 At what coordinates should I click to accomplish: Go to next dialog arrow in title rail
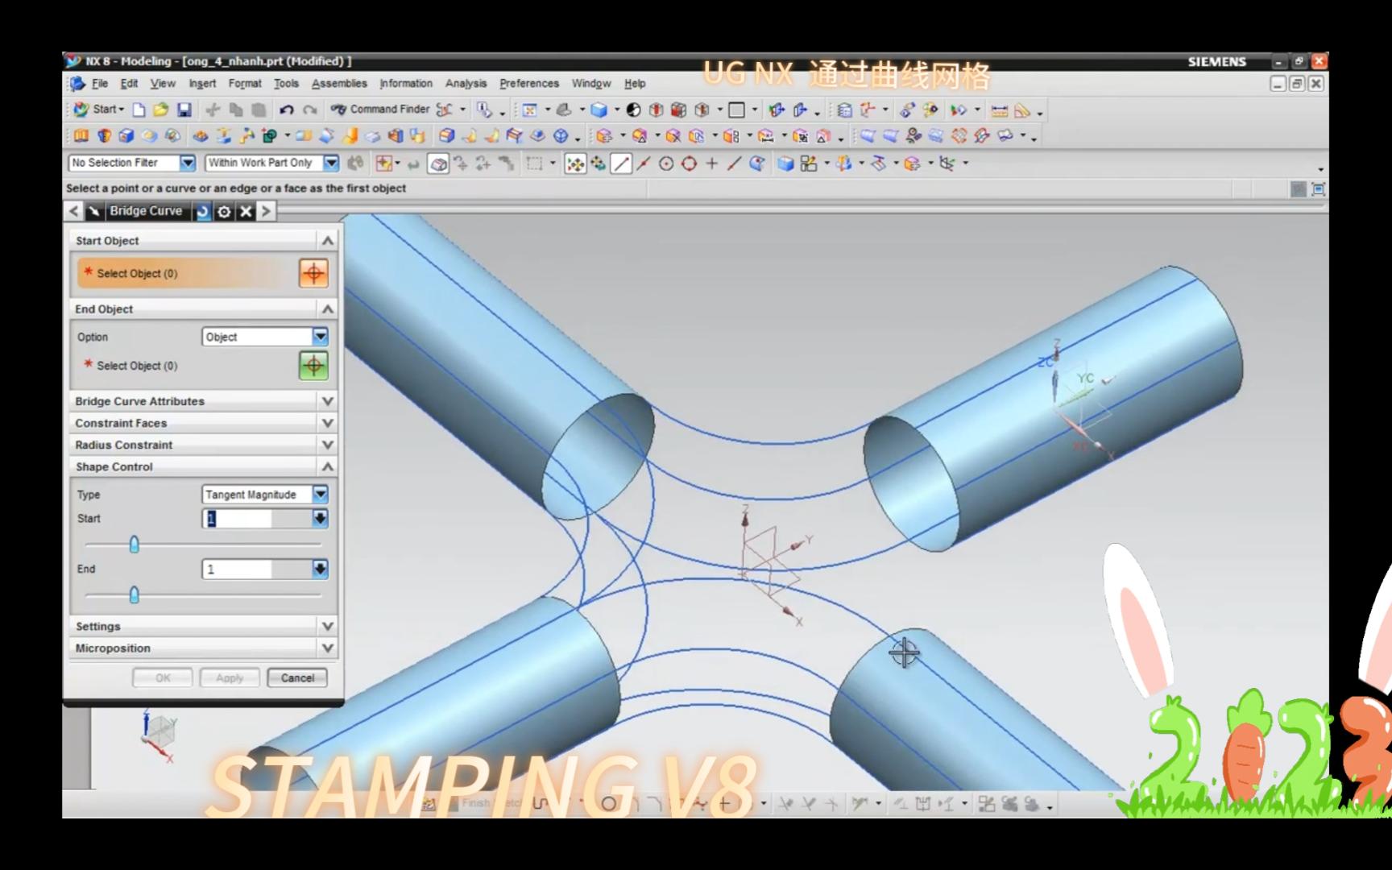(266, 211)
